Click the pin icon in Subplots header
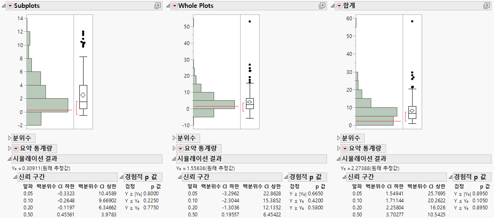The image size is (494, 218). coord(158,6)
